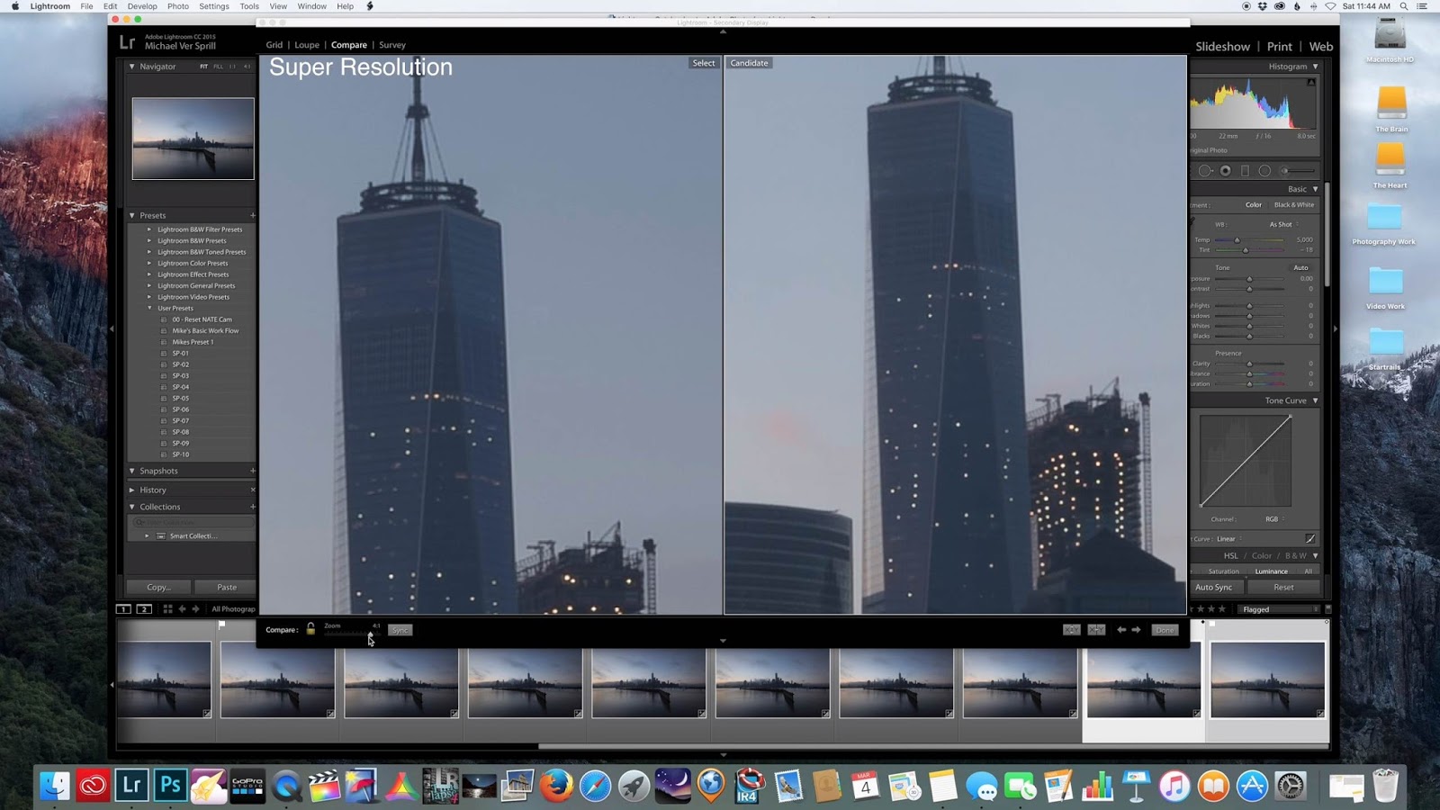Screen dimensions: 1440x810
Task: Launch Firefox from the Dock
Action: pyautogui.click(x=556, y=786)
